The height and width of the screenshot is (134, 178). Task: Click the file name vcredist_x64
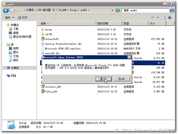tap(53, 87)
